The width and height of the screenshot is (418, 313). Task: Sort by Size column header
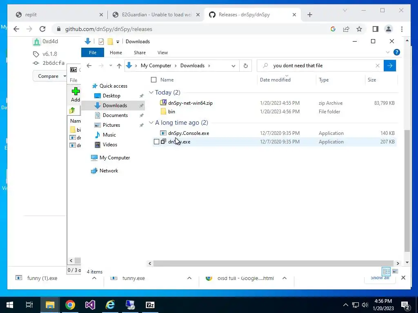point(371,79)
